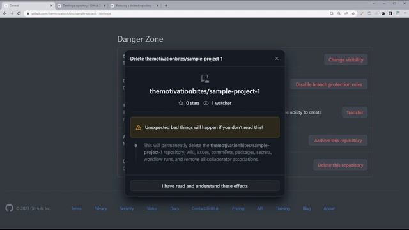Reload the page

pos(19,13)
